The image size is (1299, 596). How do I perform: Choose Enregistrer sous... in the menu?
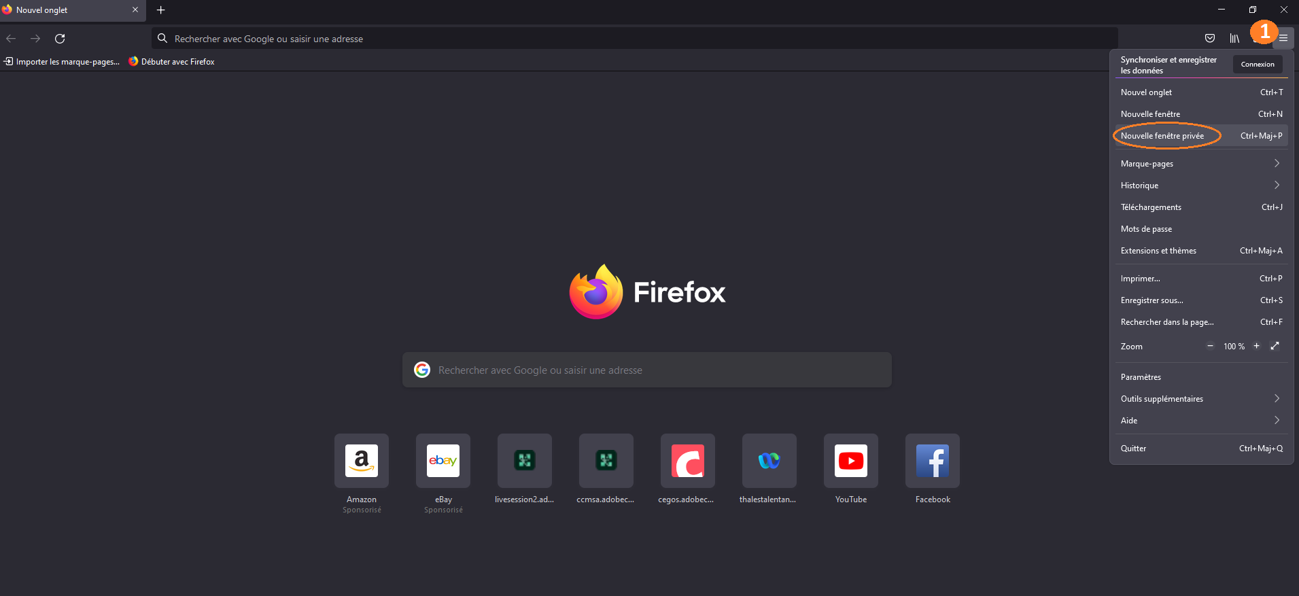1201,300
